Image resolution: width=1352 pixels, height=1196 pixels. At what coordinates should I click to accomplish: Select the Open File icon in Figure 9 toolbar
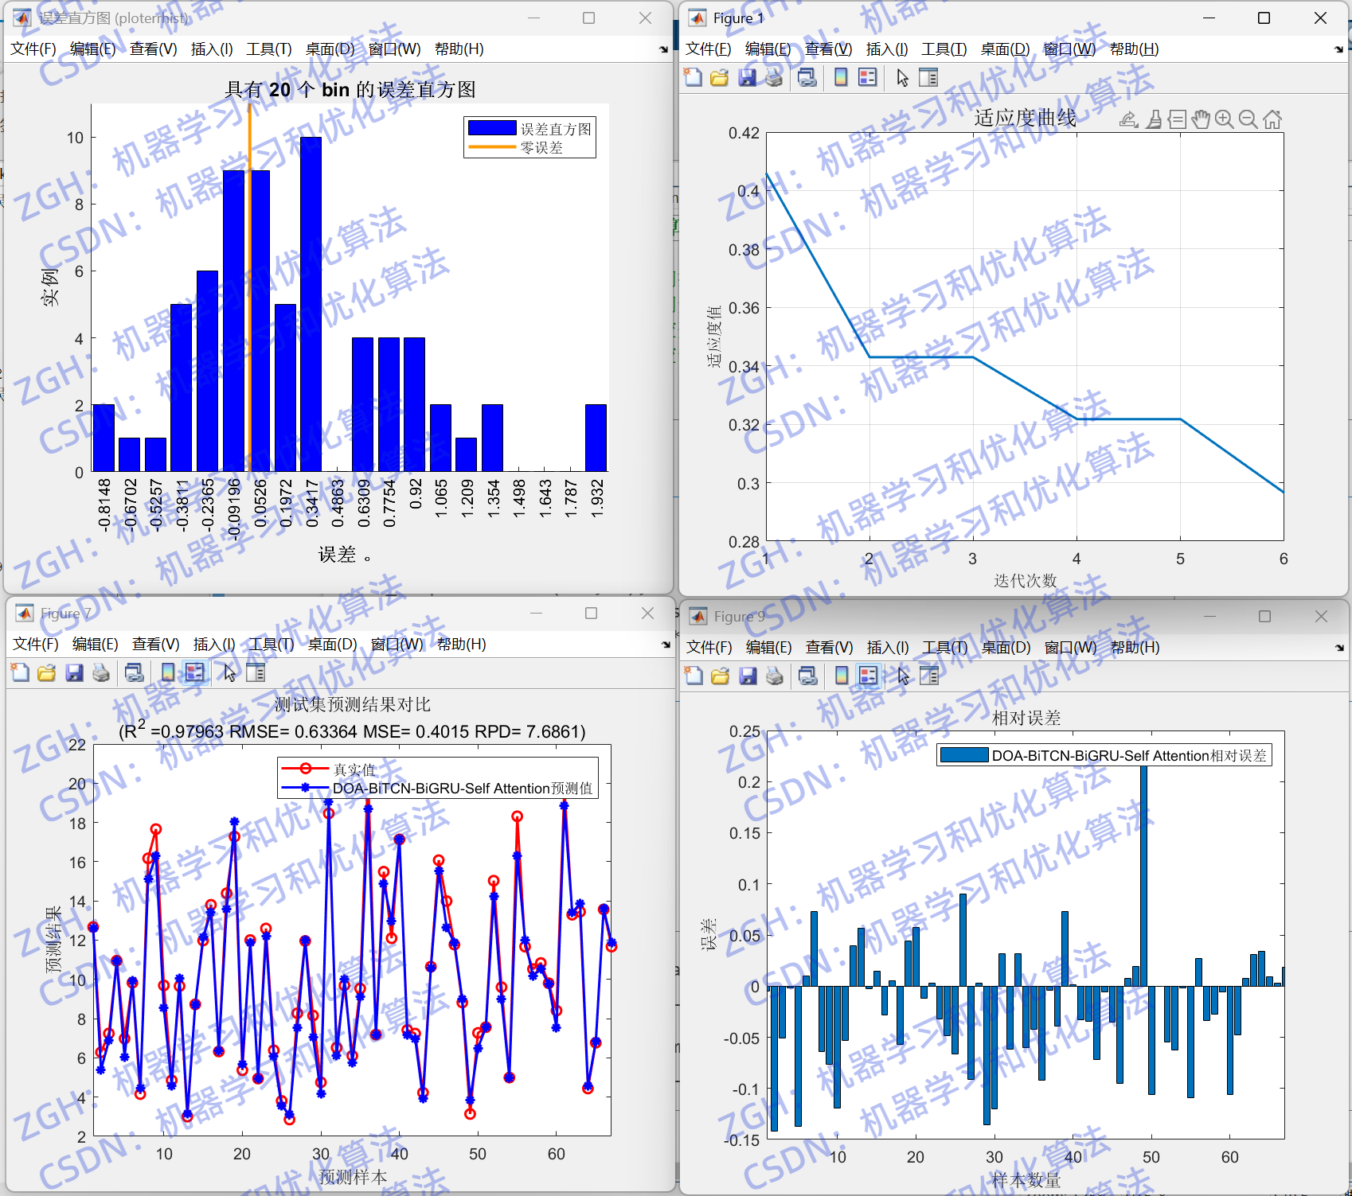(x=720, y=675)
